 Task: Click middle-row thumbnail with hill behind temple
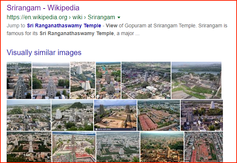coord(73,115)
